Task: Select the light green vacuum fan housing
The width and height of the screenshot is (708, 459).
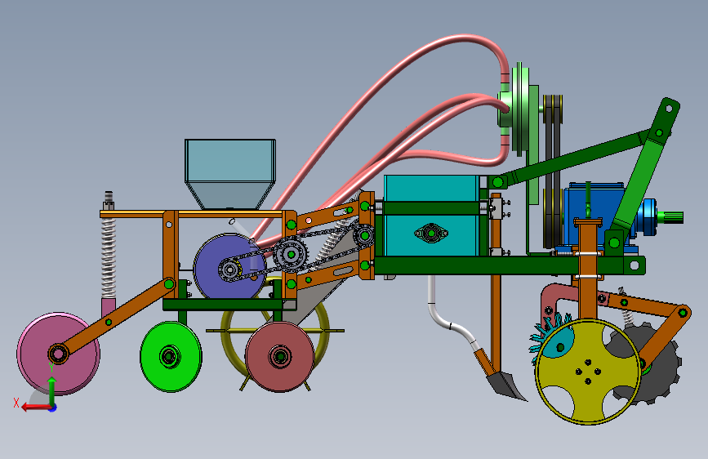Action: pos(519,111)
